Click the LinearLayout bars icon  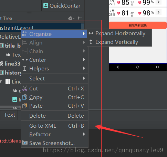pos(8,81)
